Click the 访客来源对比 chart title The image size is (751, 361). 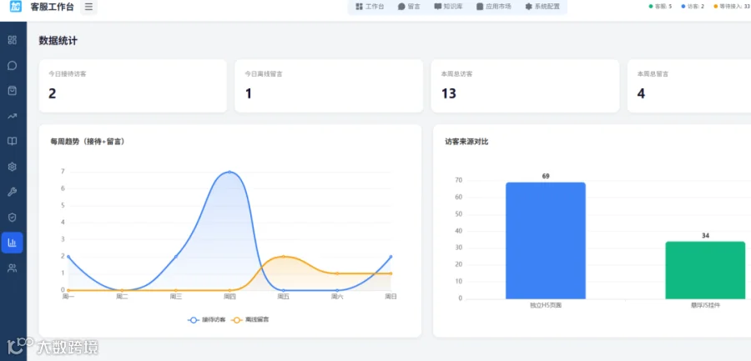(x=466, y=141)
